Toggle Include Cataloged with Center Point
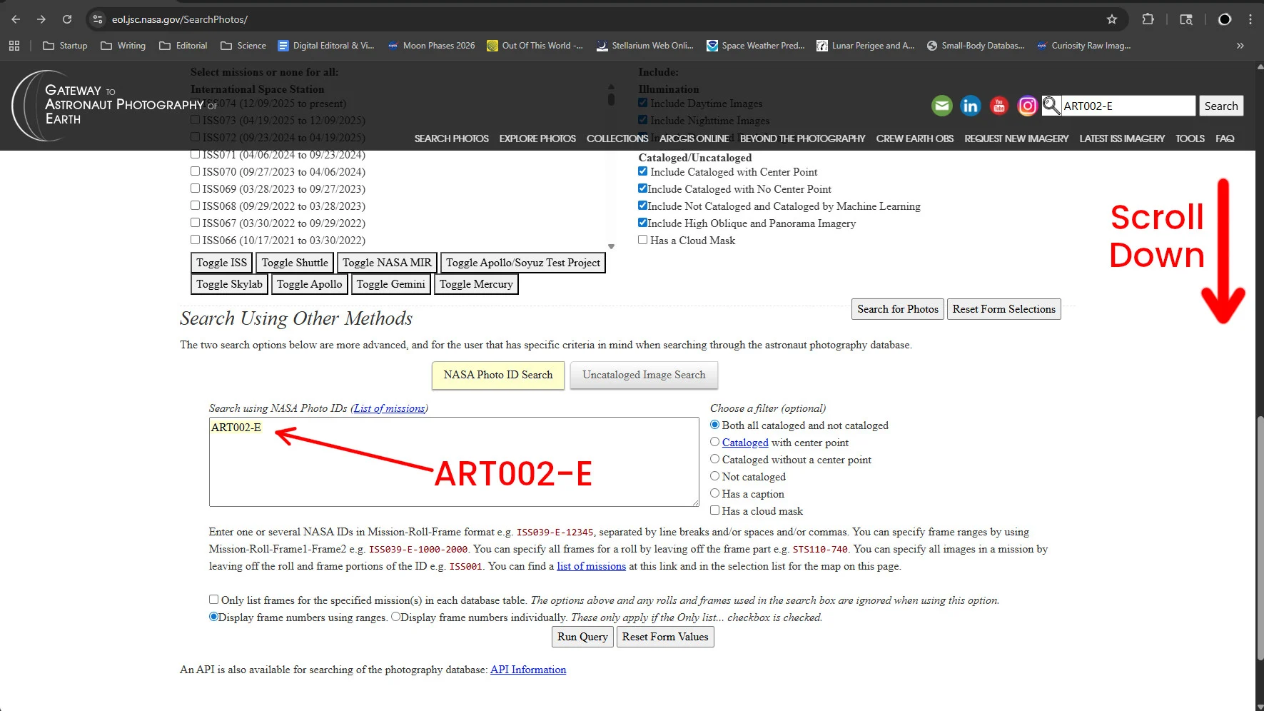Screen dimensions: 1264x711 pyautogui.click(x=642, y=171)
